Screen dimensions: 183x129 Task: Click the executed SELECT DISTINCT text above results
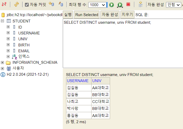tap(110, 74)
